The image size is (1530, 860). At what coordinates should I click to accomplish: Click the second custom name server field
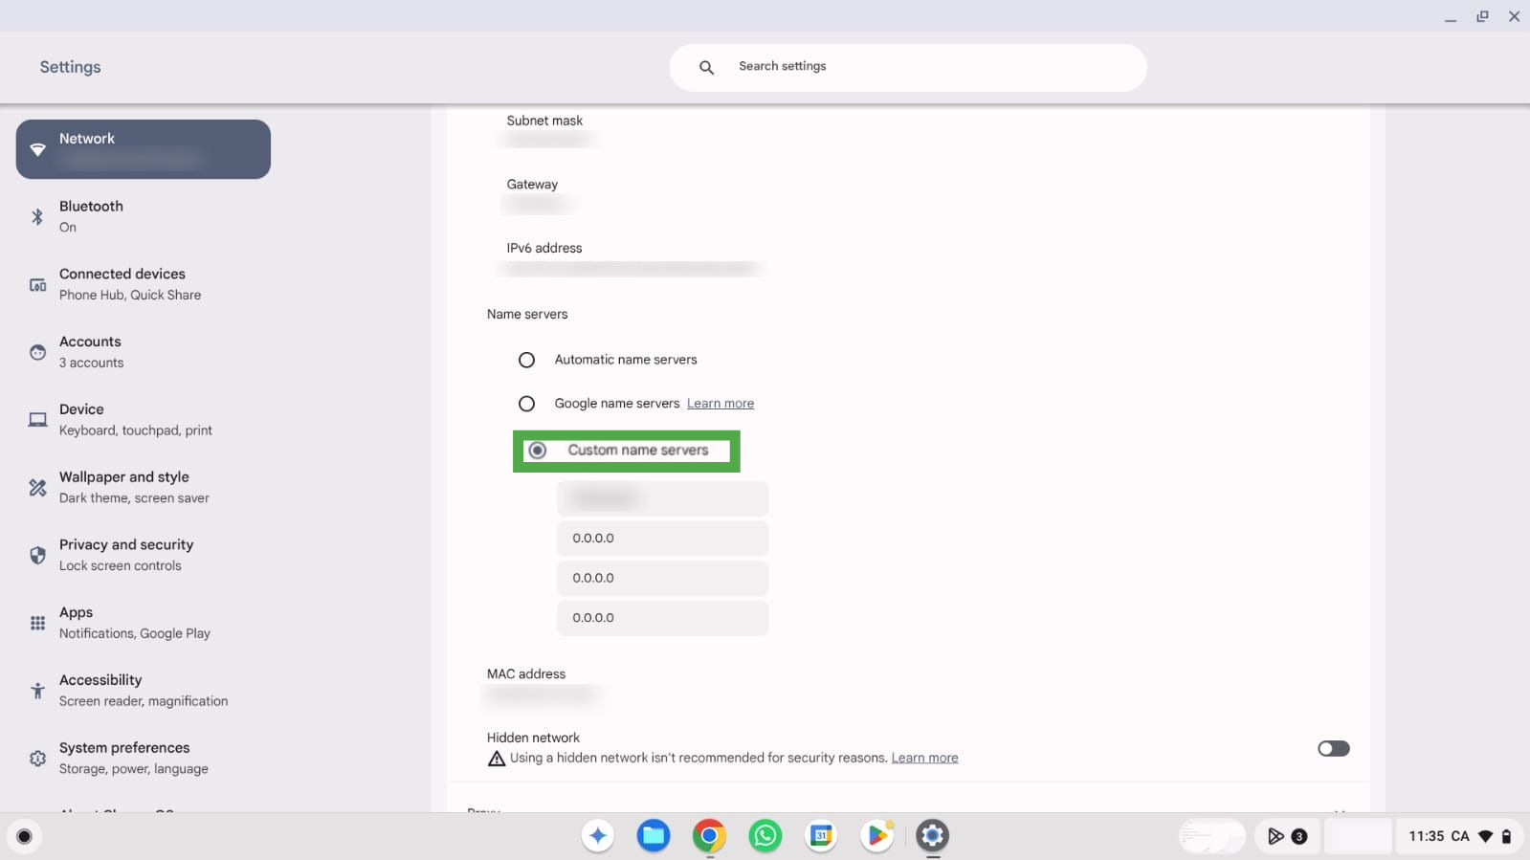coord(662,539)
